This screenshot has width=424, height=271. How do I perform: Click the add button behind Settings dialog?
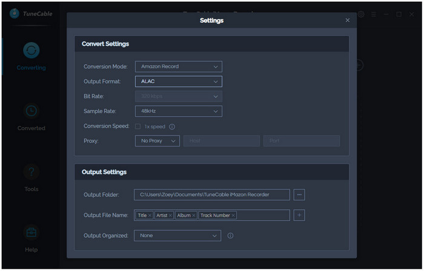[x=359, y=65]
